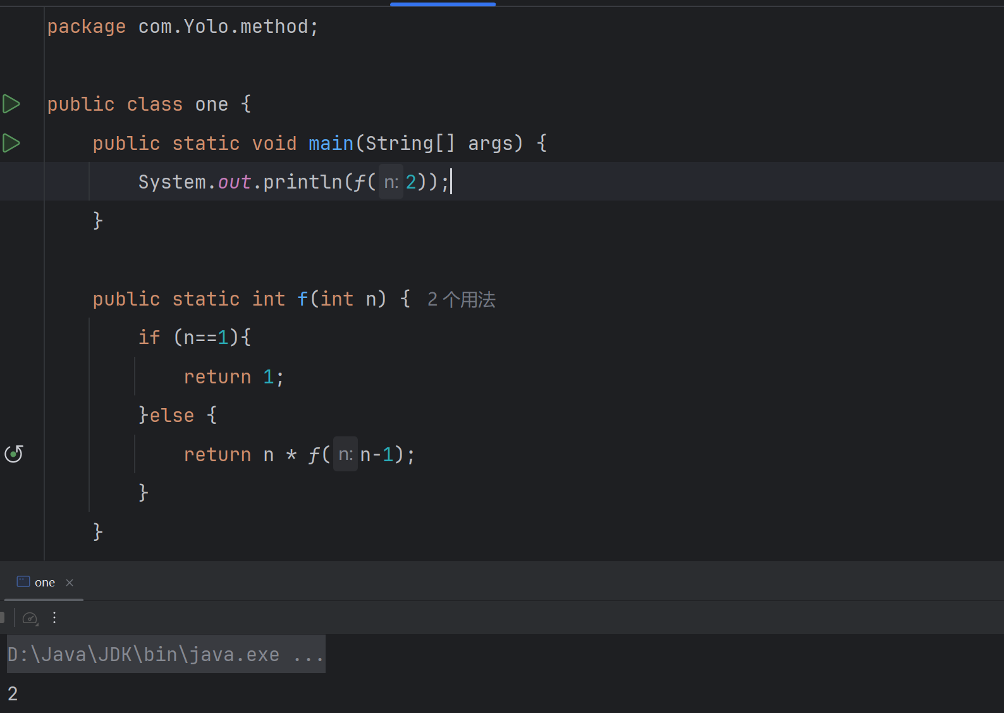Click the 'n:' parameter hint in println call
This screenshot has height=713, width=1004.
[391, 182]
